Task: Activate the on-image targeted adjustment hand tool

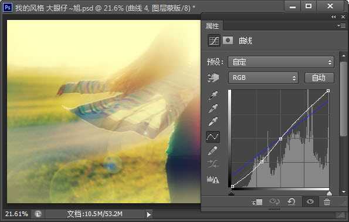Action: point(214,78)
